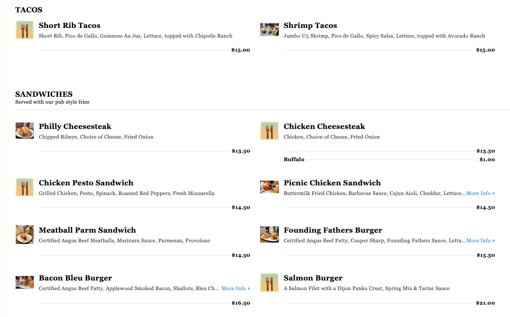Click the SANDWICHES section heading
The width and height of the screenshot is (510, 317).
(x=44, y=94)
